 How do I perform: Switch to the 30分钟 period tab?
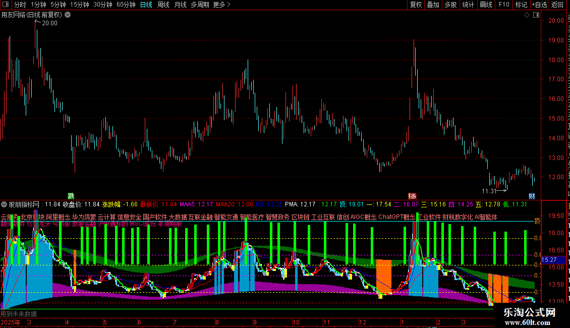pos(102,5)
